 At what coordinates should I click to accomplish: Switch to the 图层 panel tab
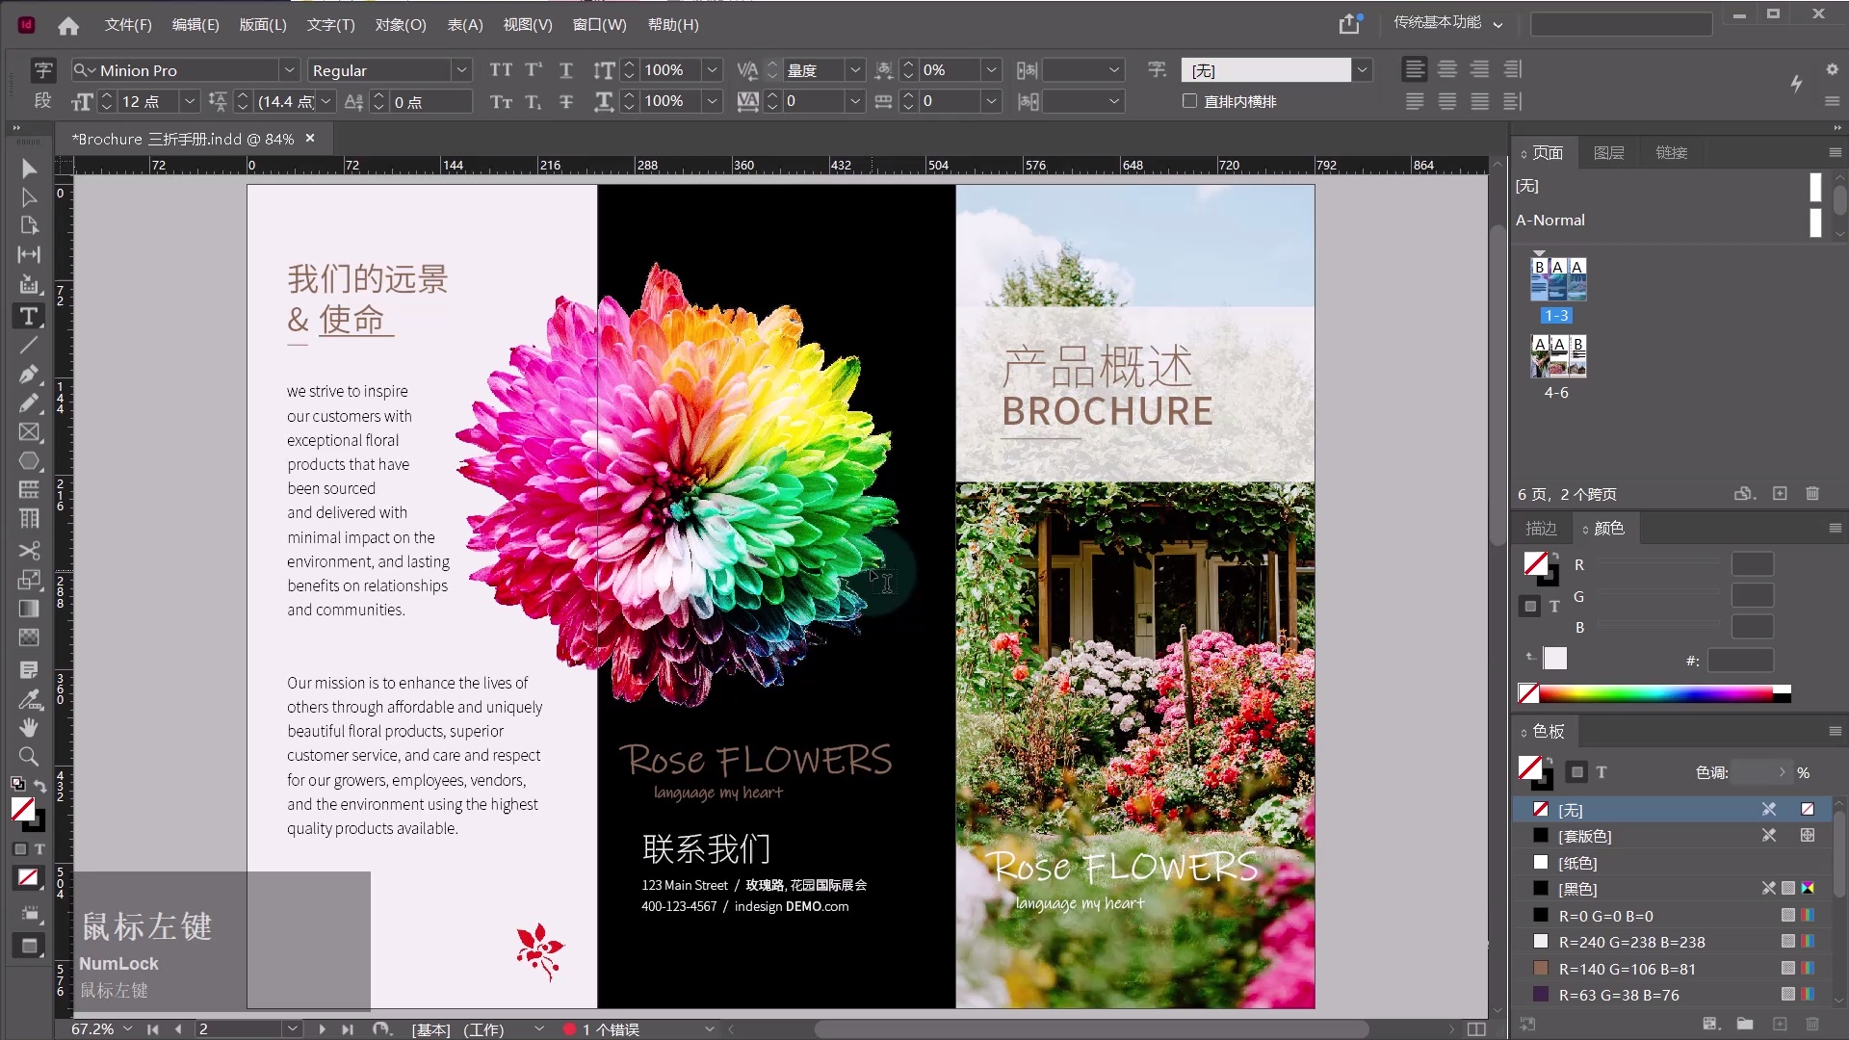point(1608,153)
